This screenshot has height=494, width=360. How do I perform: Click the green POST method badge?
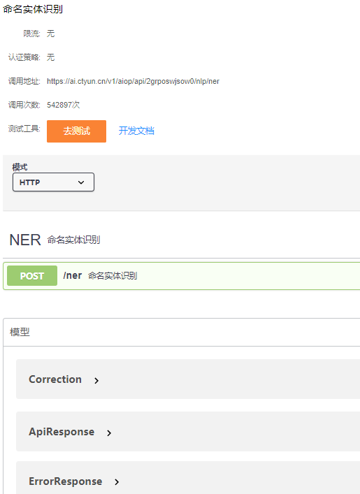click(32, 276)
